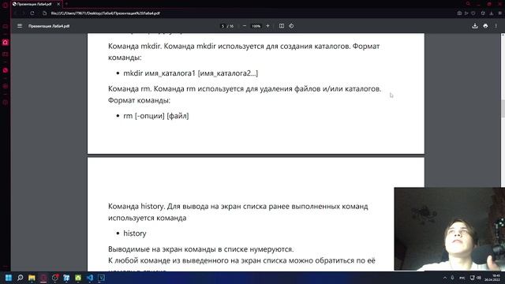Click the page number input field
Image resolution: width=505 pixels, height=284 pixels.
223,26
